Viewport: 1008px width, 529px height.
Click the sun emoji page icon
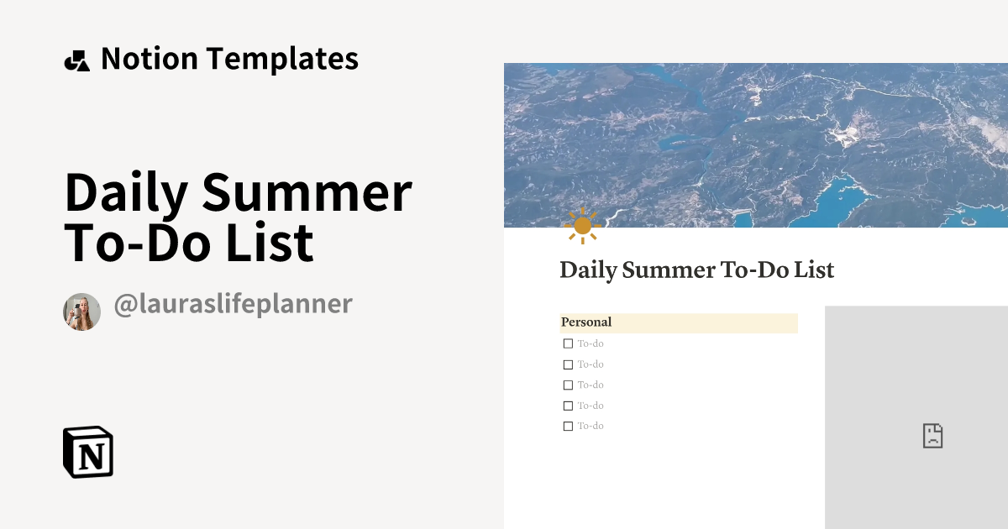[x=582, y=225]
